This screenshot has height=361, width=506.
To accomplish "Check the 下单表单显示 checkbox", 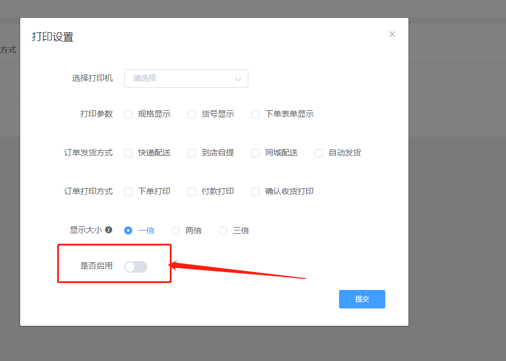I will (255, 114).
